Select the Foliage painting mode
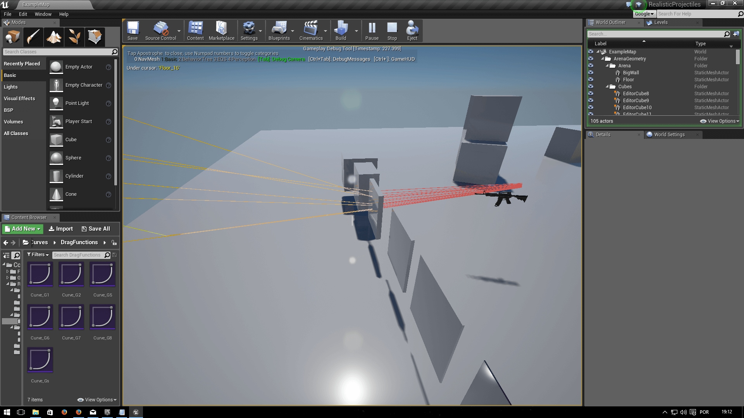The width and height of the screenshot is (744, 418). tap(74, 37)
